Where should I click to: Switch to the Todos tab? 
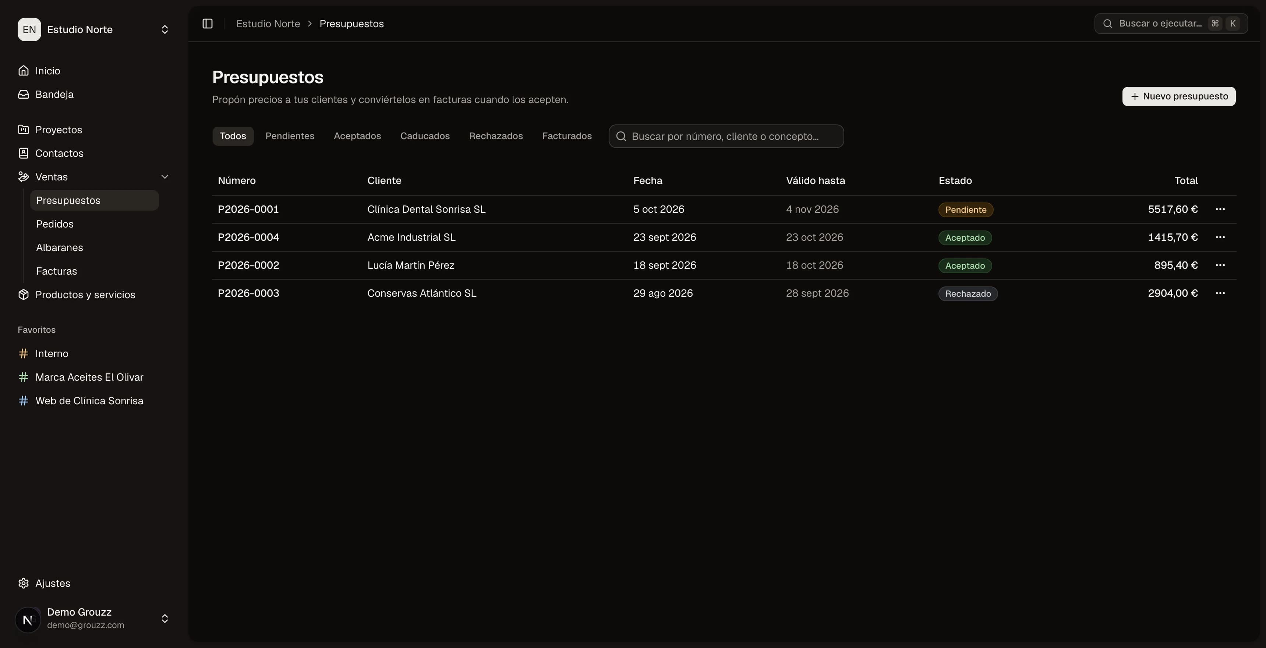[x=233, y=136]
